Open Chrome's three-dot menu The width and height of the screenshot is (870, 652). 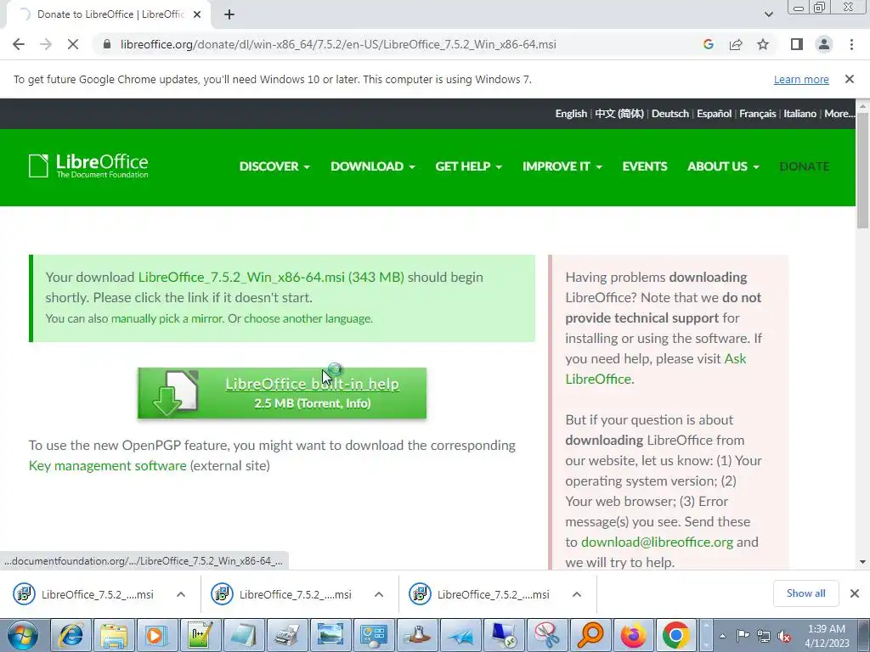click(x=851, y=44)
